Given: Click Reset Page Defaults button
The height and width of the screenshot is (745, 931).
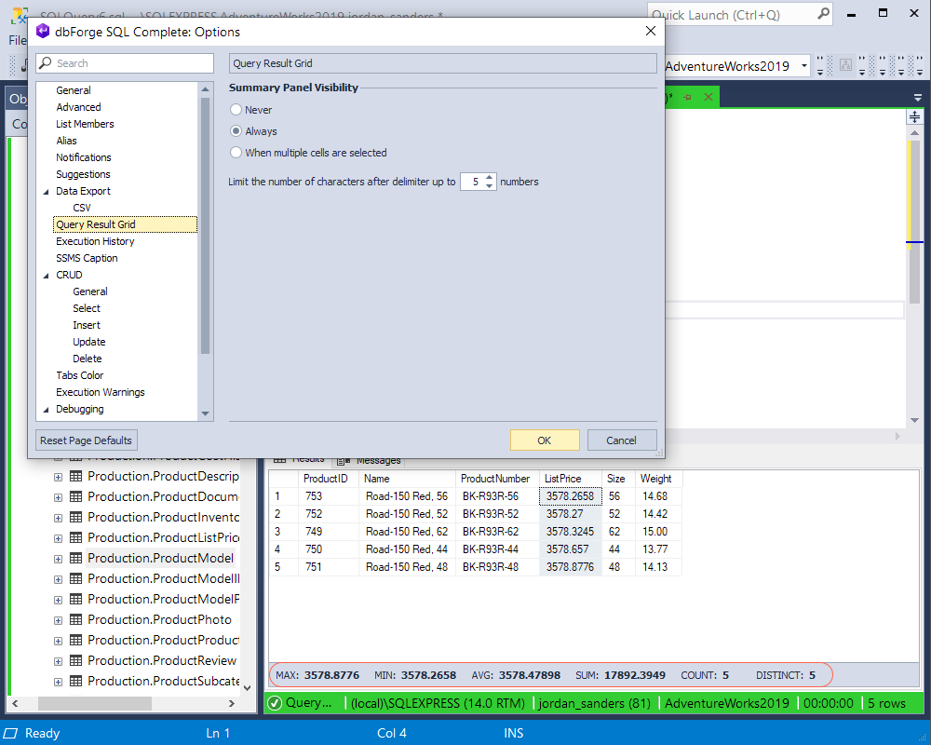Looking at the screenshot, I should tap(86, 440).
